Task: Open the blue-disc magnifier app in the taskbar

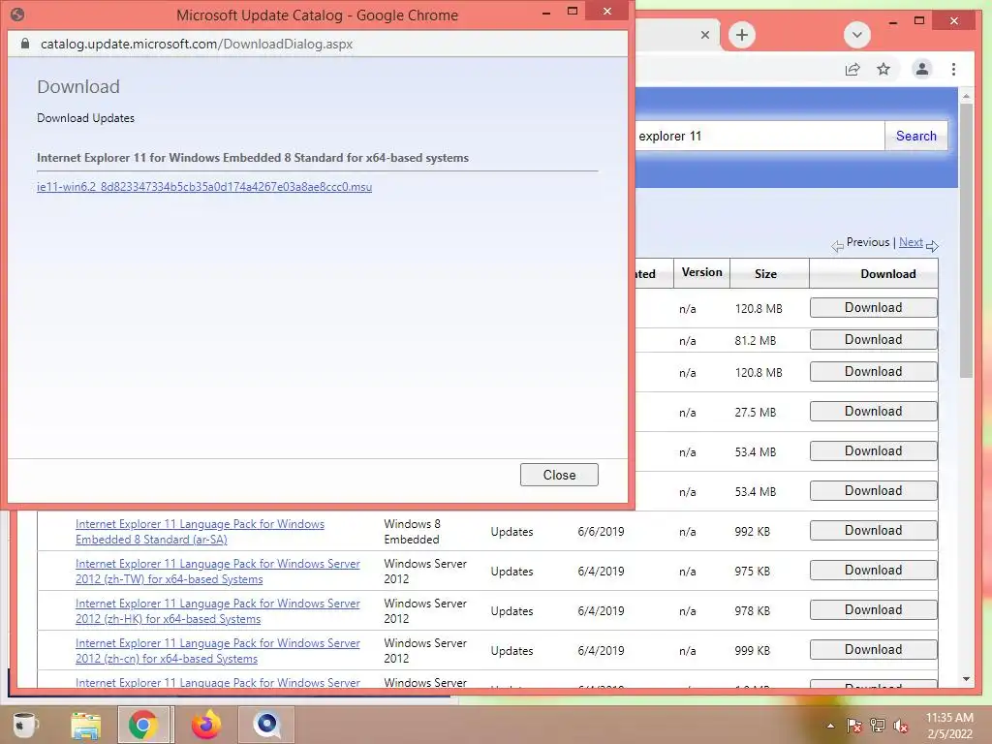Action: [x=266, y=725]
